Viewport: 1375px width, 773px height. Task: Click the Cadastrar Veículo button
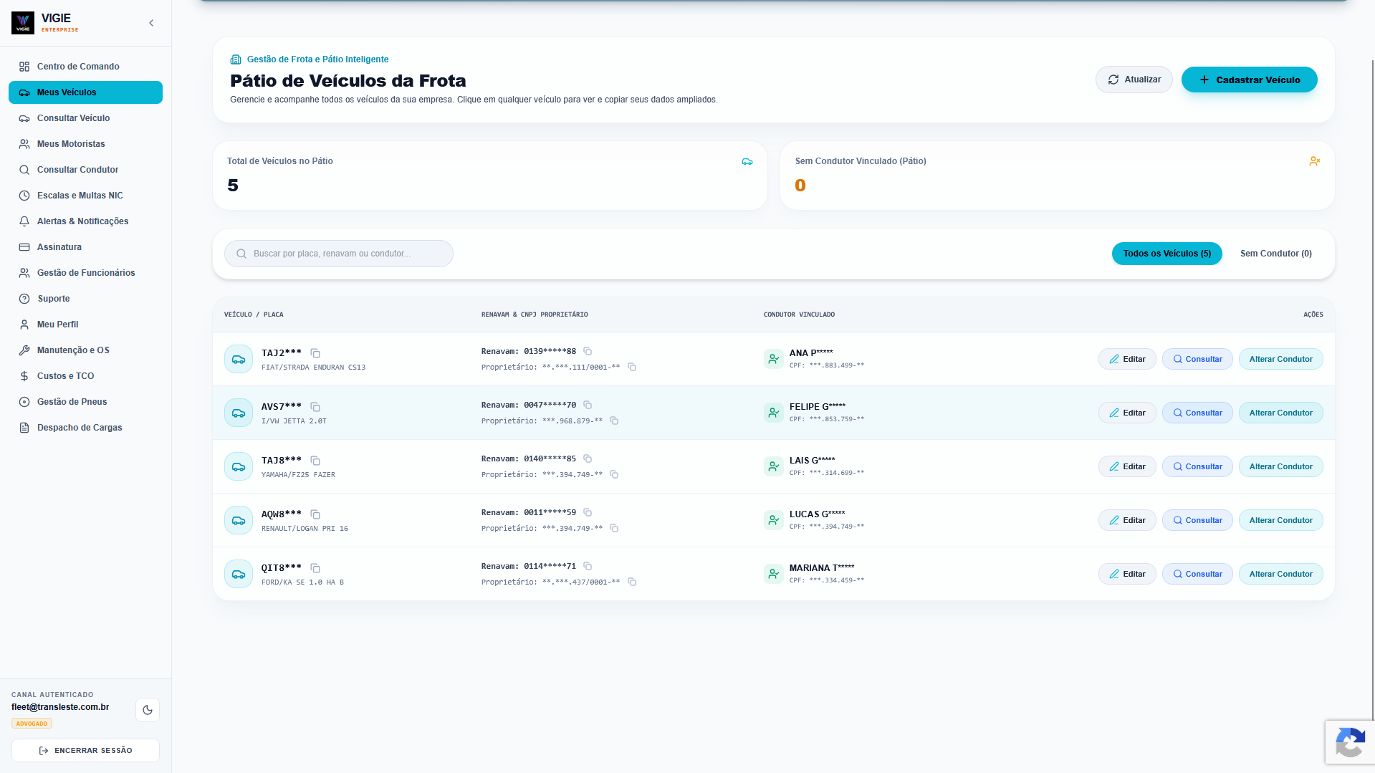[x=1249, y=80]
